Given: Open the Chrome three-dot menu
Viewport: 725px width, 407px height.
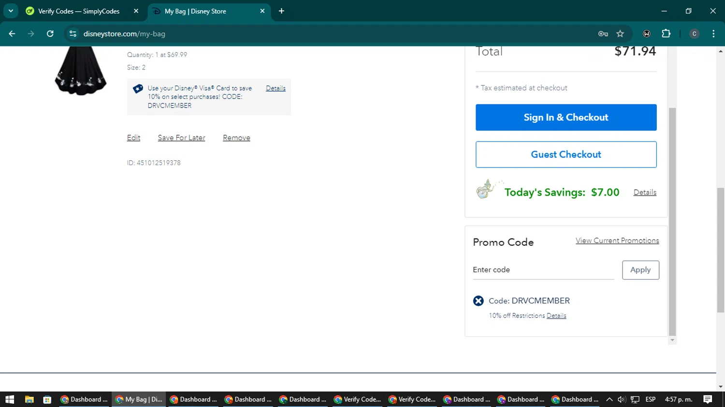Looking at the screenshot, I should [x=713, y=34].
